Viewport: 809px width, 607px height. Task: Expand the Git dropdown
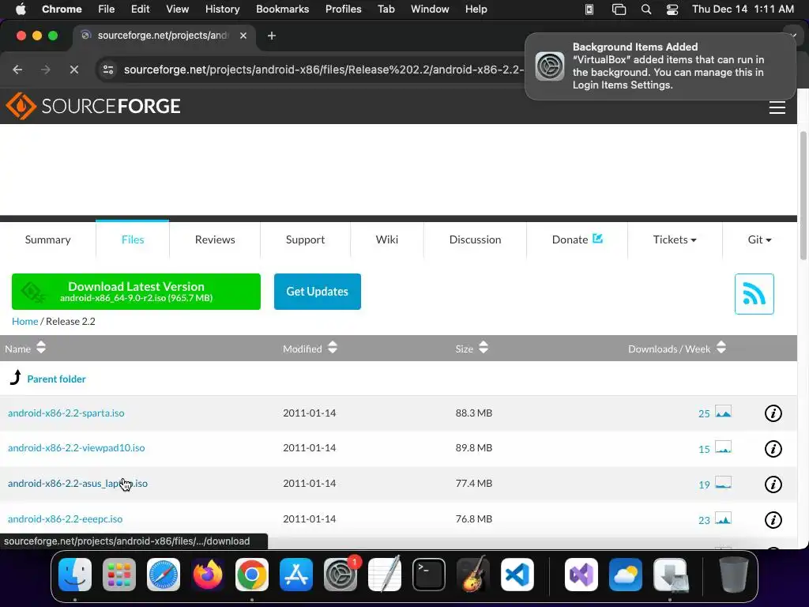[759, 239]
